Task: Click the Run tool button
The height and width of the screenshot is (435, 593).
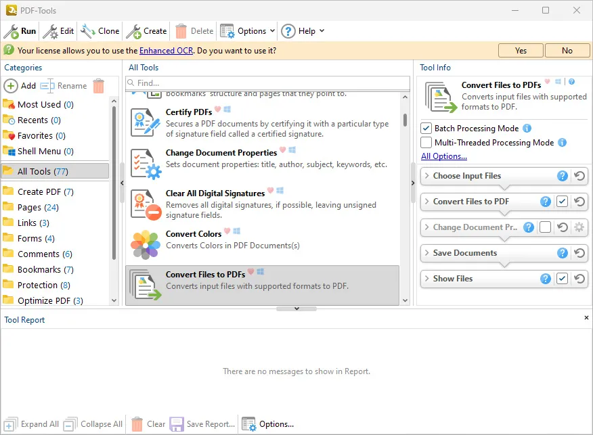Action: click(x=20, y=31)
